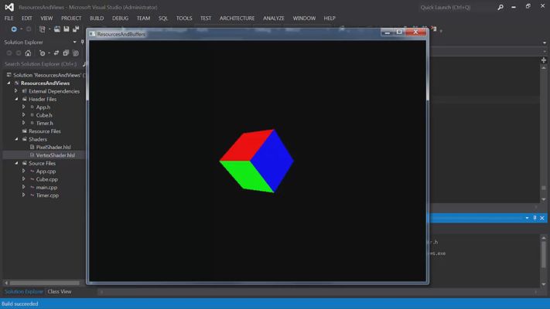Screen dimensions: 550x309
Task: Select main.cpp source file
Action: [x=46, y=188]
